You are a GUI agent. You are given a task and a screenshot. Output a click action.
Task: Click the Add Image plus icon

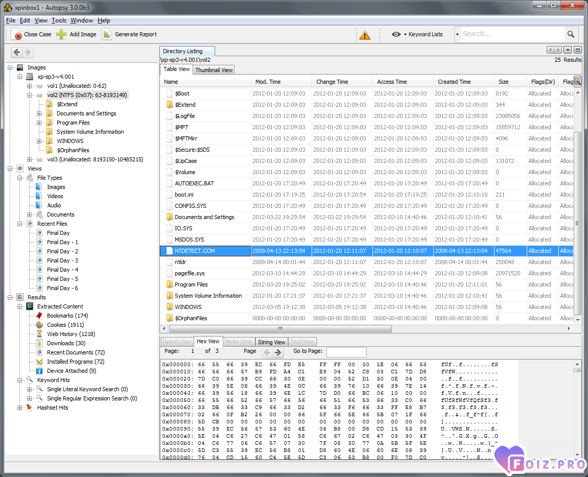tap(61, 34)
